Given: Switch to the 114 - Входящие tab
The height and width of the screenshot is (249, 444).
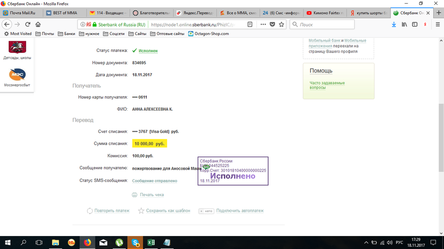Looking at the screenshot, I should pyautogui.click(x=108, y=13).
